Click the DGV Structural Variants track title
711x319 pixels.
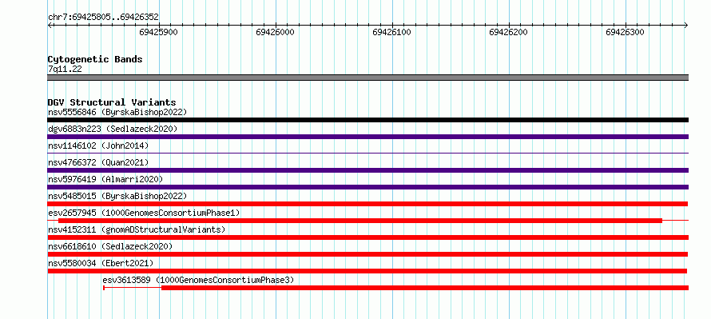click(x=112, y=102)
